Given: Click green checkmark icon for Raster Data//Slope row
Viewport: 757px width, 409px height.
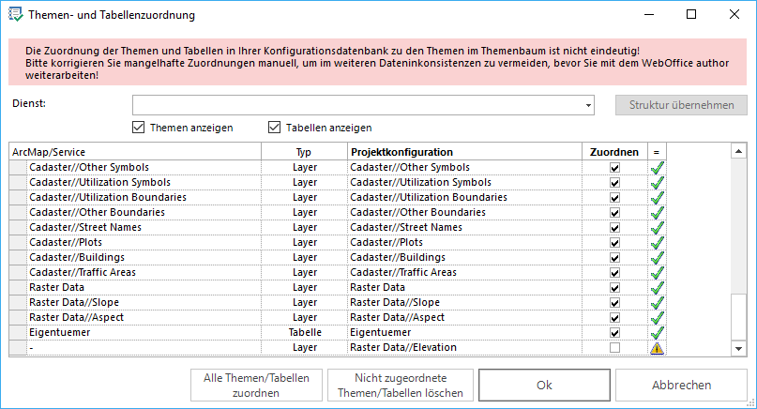Looking at the screenshot, I should (657, 302).
